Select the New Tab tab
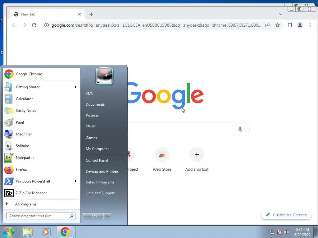This screenshot has width=318, height=238. [47, 14]
